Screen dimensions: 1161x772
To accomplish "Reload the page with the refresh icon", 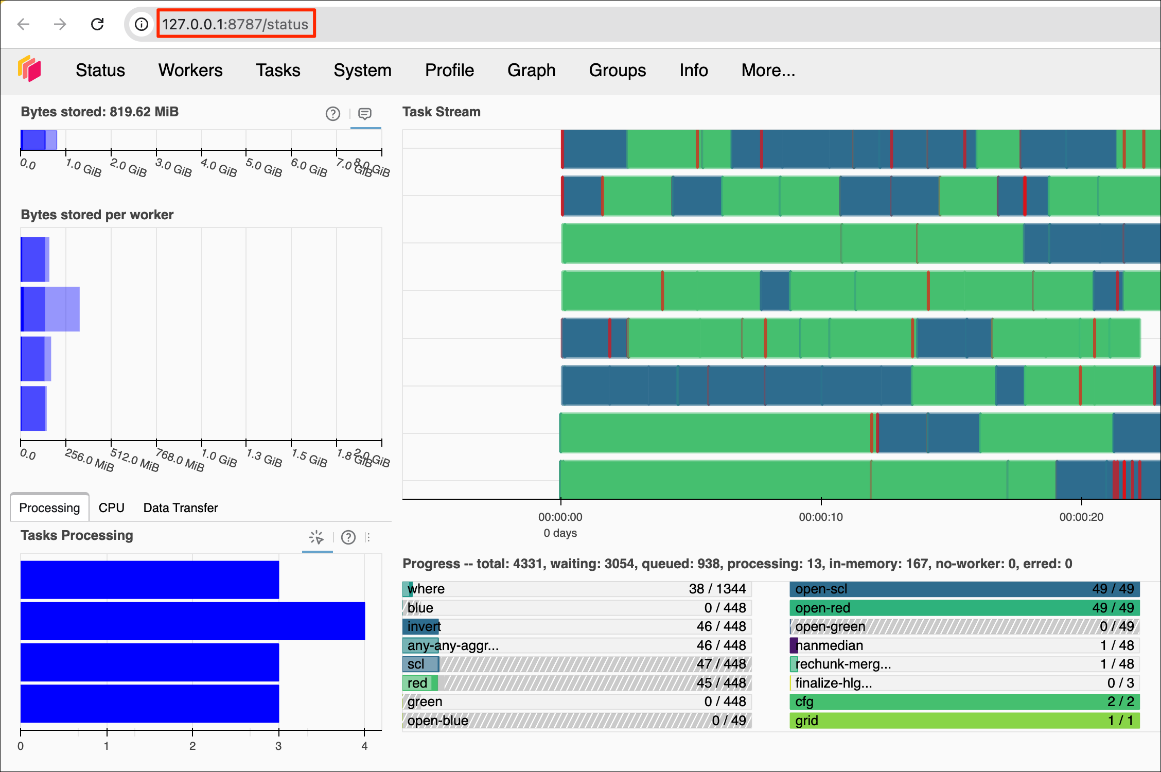I will pyautogui.click(x=97, y=24).
